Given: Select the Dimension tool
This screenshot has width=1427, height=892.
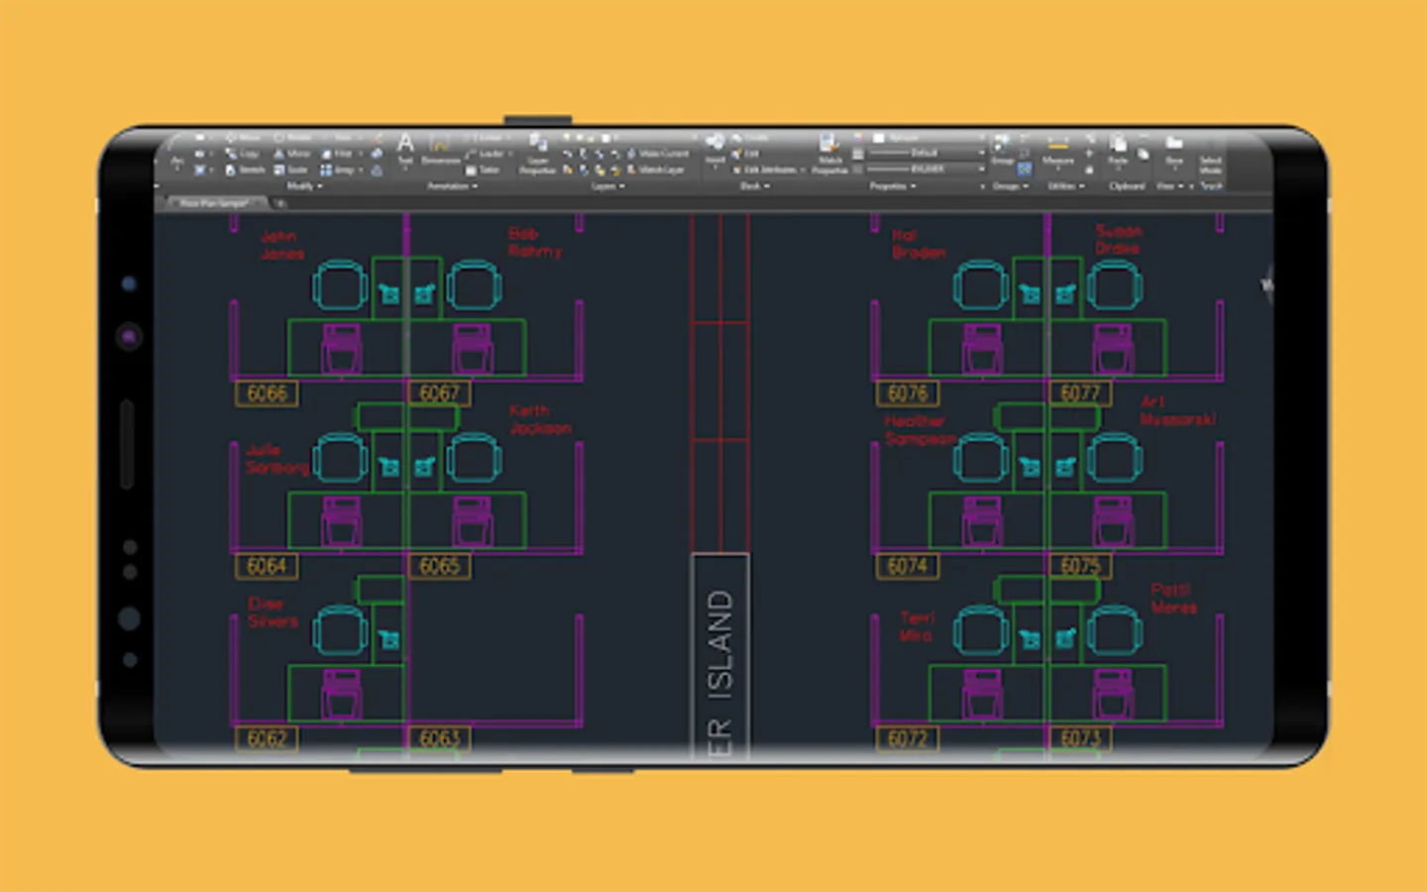Looking at the screenshot, I should [x=440, y=152].
